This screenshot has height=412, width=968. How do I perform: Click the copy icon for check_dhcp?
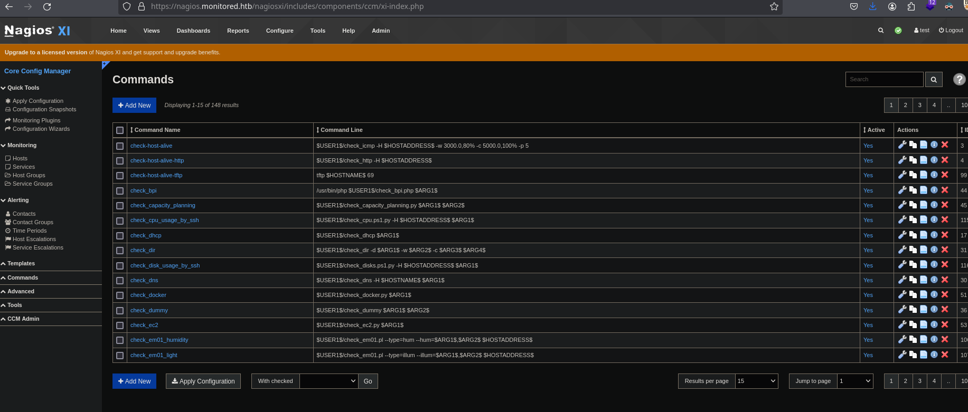pos(913,235)
